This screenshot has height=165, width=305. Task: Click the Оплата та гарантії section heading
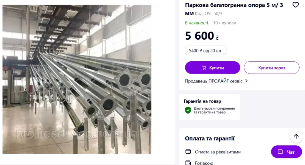[209, 138]
